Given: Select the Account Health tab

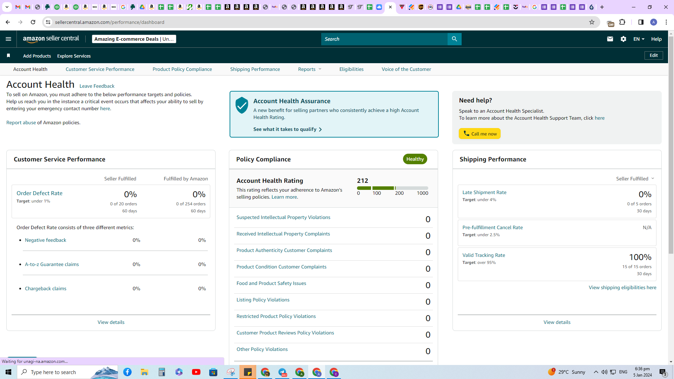Looking at the screenshot, I should click(30, 69).
